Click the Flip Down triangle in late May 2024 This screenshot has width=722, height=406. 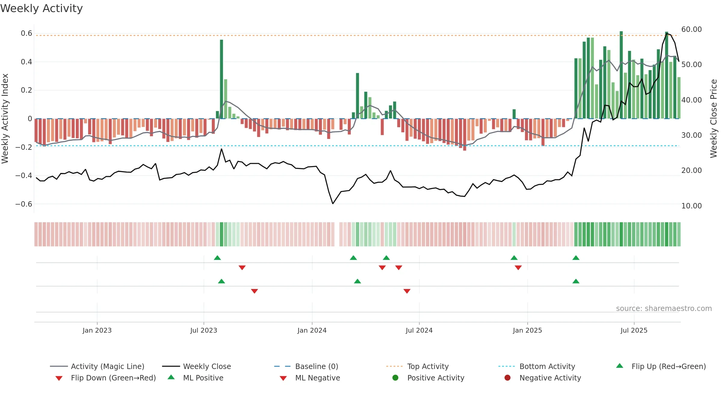(x=399, y=268)
